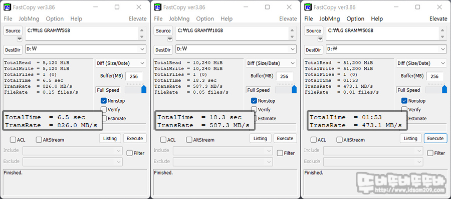Click Execute in the 10GB window
This screenshot has height=199, width=451.
pyautogui.click(x=285, y=138)
